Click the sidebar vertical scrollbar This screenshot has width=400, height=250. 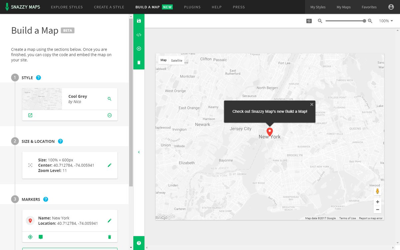[x=131, y=102]
